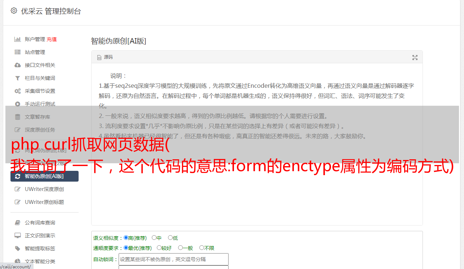
Task: Select 语义相似度 中 radio button
Action: click(x=154, y=237)
